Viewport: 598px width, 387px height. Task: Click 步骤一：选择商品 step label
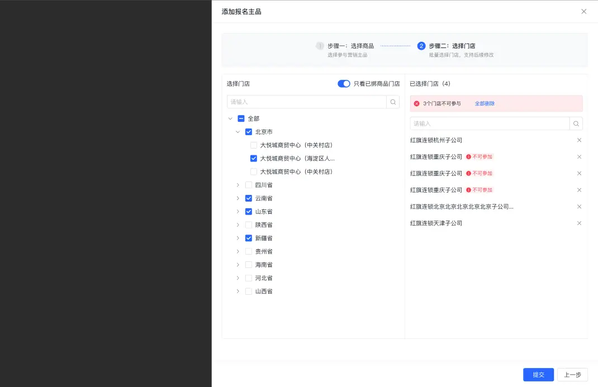pos(350,46)
